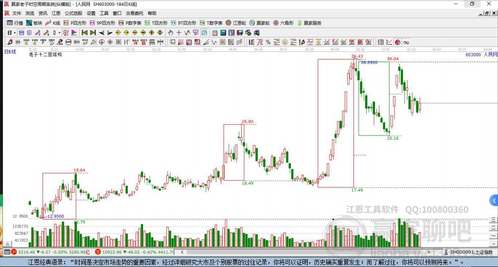Viewport: 498px width, 267px height.
Task: Click the 17.49 low price label
Action: pos(357,190)
